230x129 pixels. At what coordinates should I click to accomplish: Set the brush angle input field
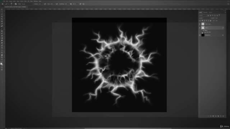click(x=76, y=4)
